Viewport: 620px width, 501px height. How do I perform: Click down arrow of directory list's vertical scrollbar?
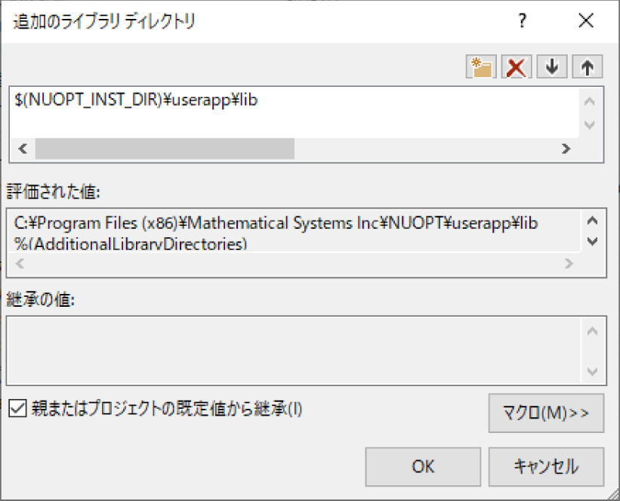[x=590, y=125]
